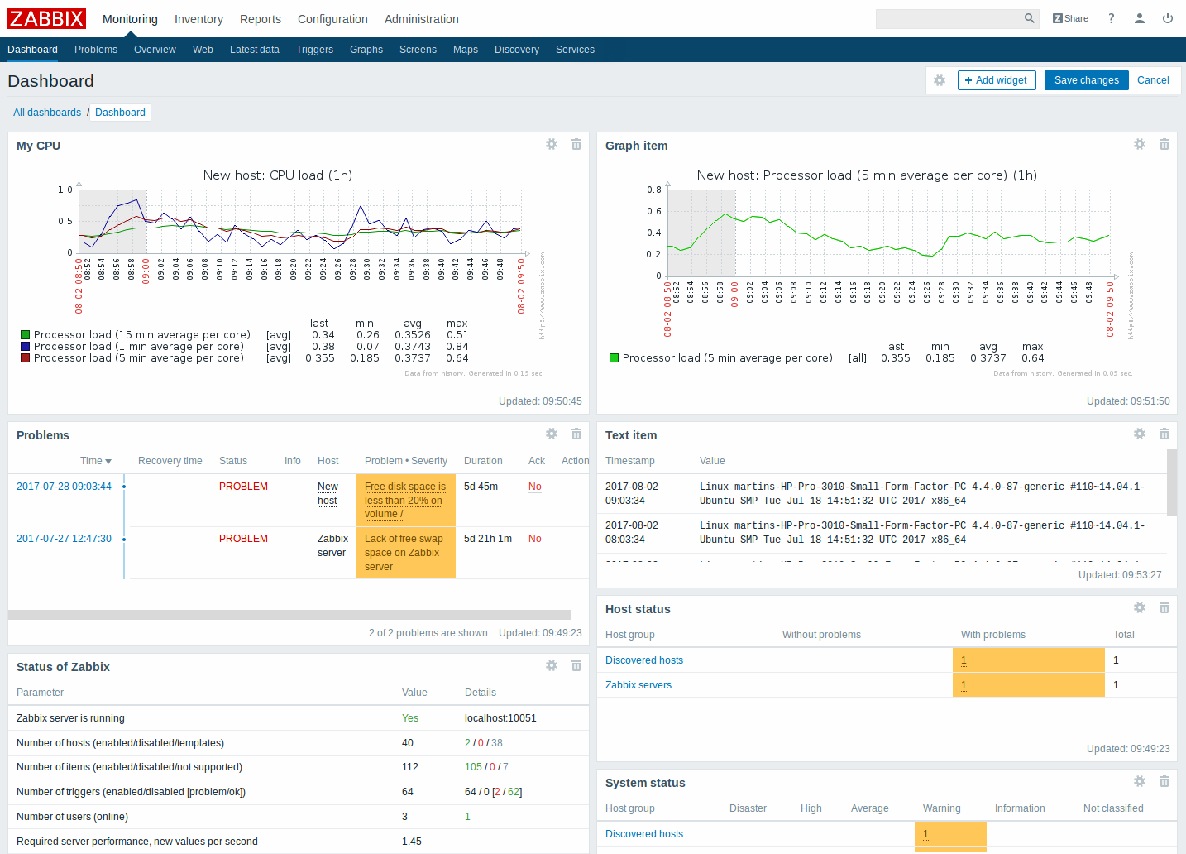This screenshot has height=854, width=1186.
Task: Switch to the Web tab
Action: click(203, 50)
